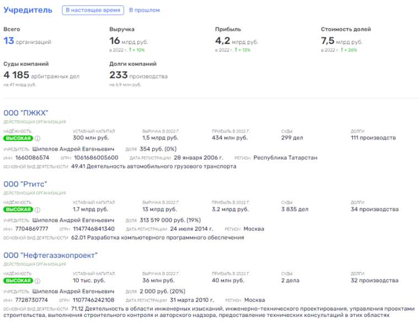
Task: Click share '313 519 000 руб. (19%)'
Action: (x=170, y=220)
